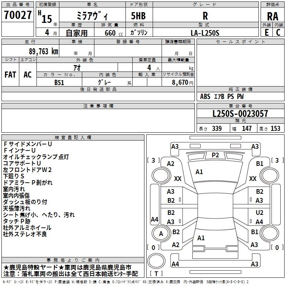Select the note FインナーU
286x286 pixels.
(19, 151)
